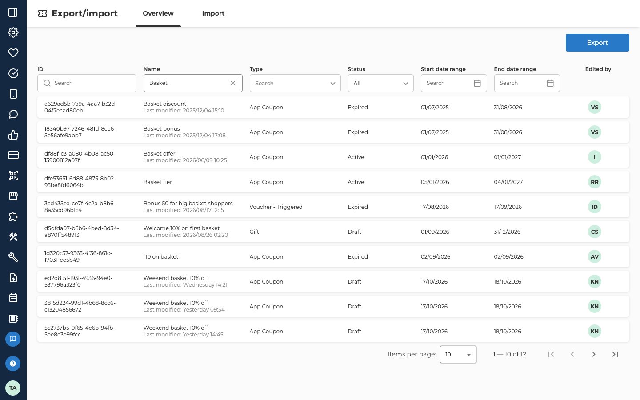640x400 pixels.
Task: Open the Basket bonus row
Action: click(333, 132)
